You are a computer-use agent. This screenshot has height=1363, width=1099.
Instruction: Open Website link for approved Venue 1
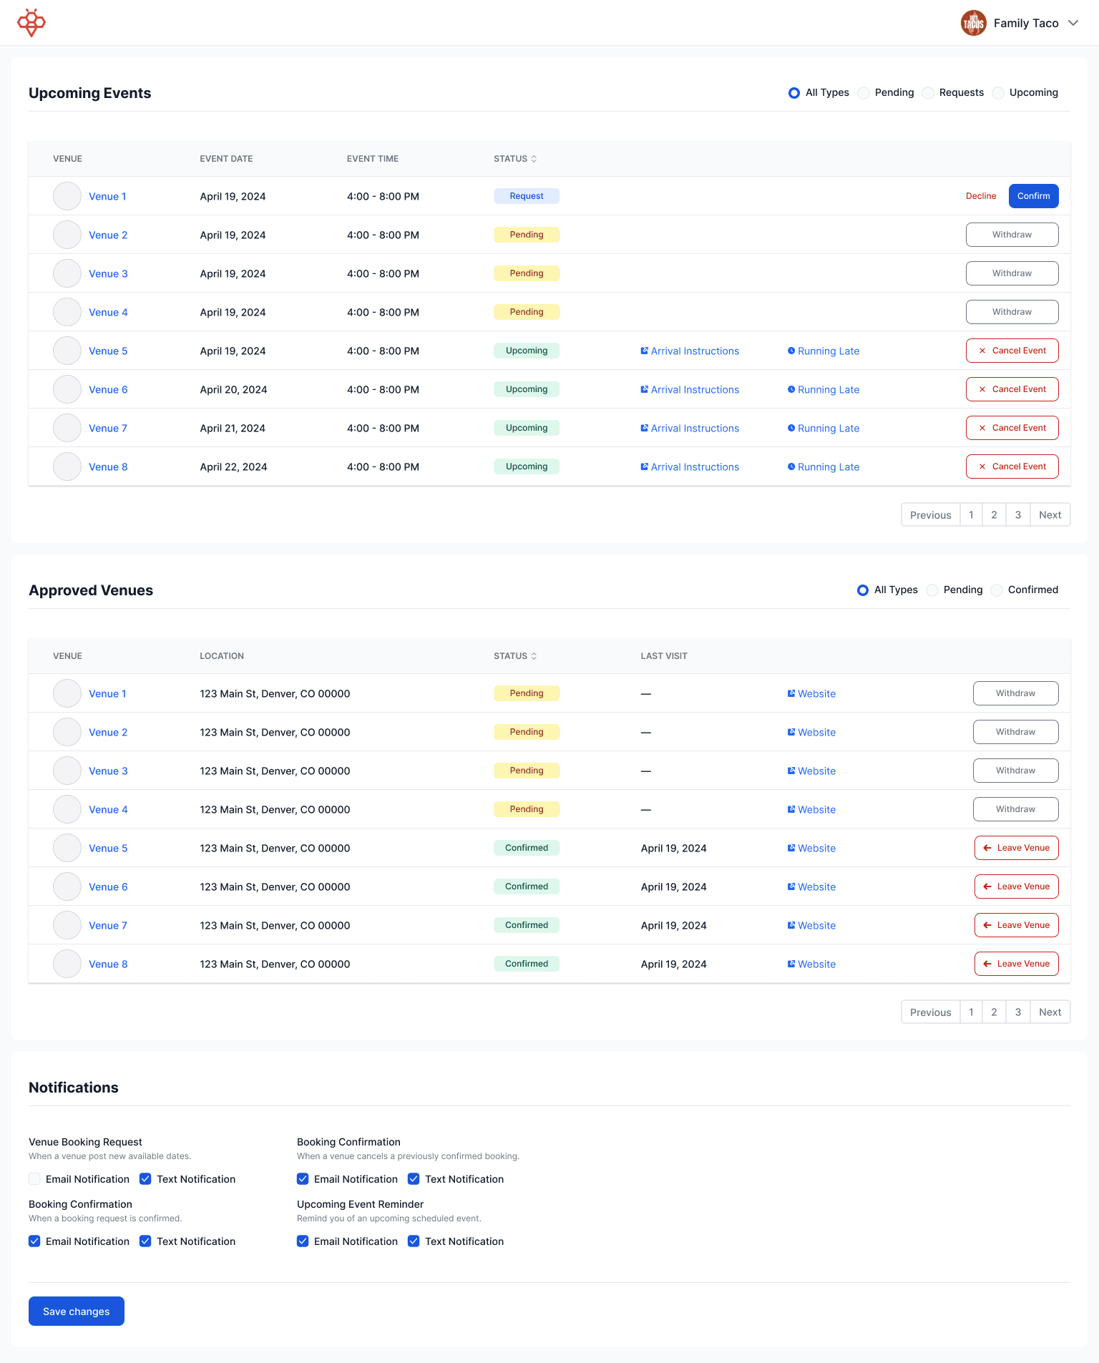(x=811, y=694)
